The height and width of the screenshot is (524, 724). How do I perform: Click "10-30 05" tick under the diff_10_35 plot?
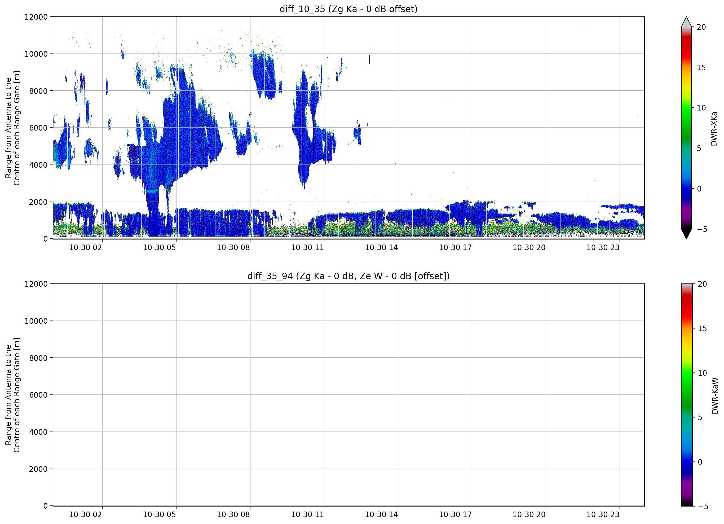tap(159, 248)
